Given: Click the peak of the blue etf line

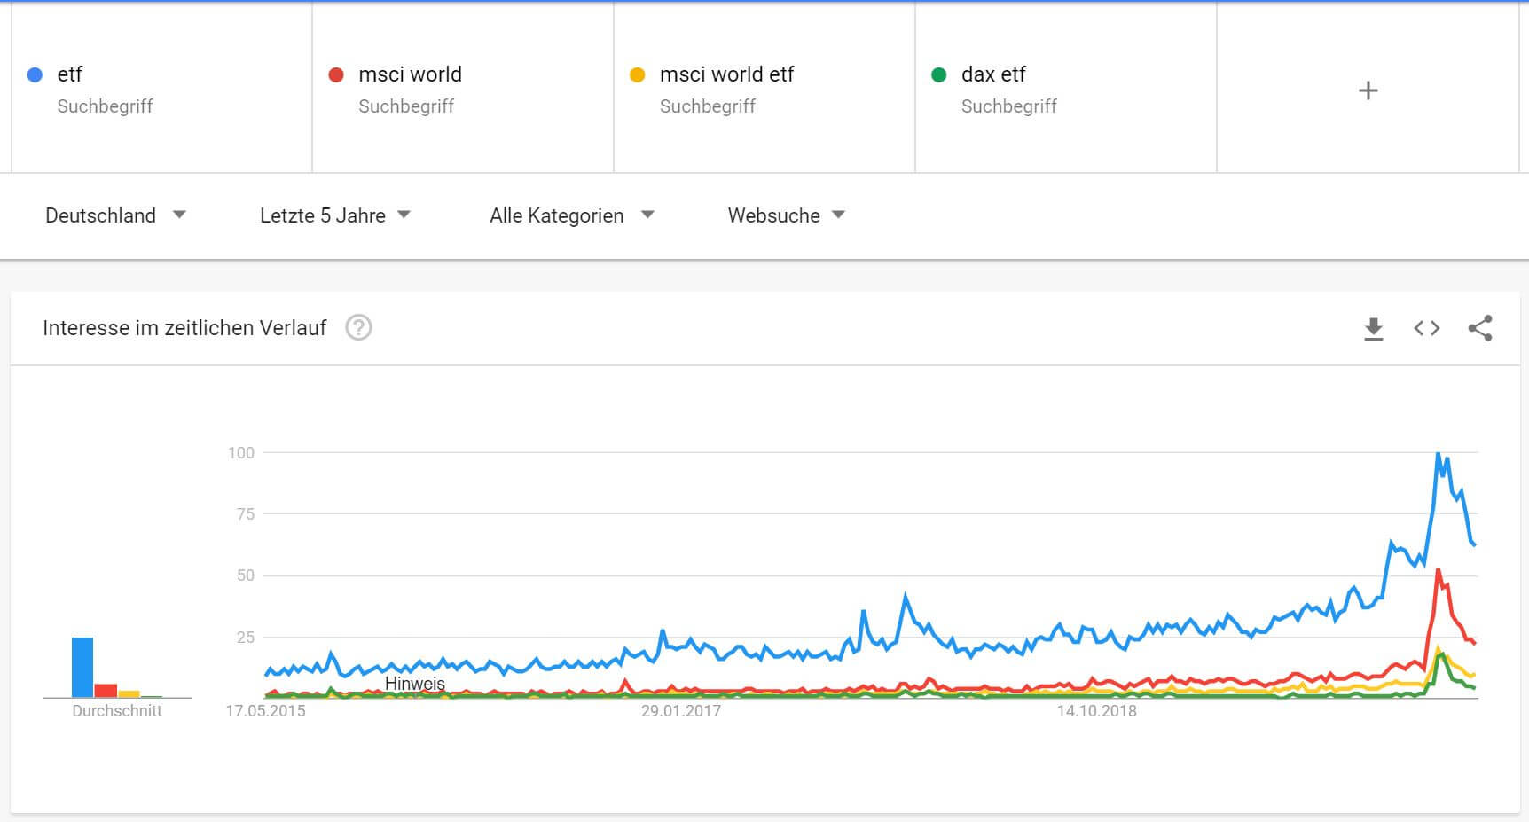Looking at the screenshot, I should click(1438, 454).
